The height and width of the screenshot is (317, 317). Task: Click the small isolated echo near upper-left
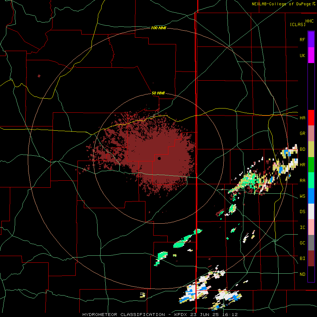pyautogui.click(x=39, y=76)
